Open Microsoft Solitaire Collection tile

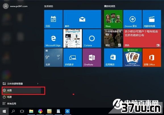pyautogui.click(x=132, y=58)
